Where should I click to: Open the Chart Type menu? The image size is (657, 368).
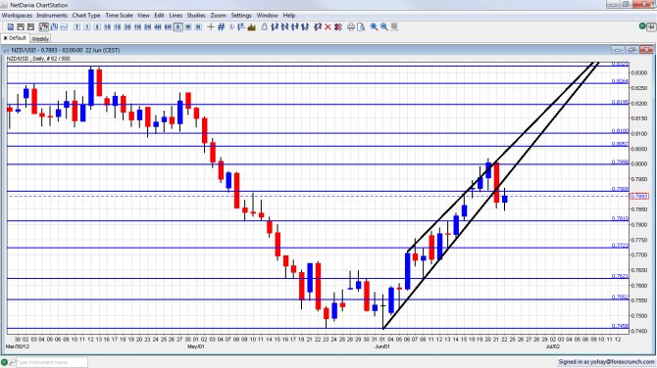(x=86, y=15)
